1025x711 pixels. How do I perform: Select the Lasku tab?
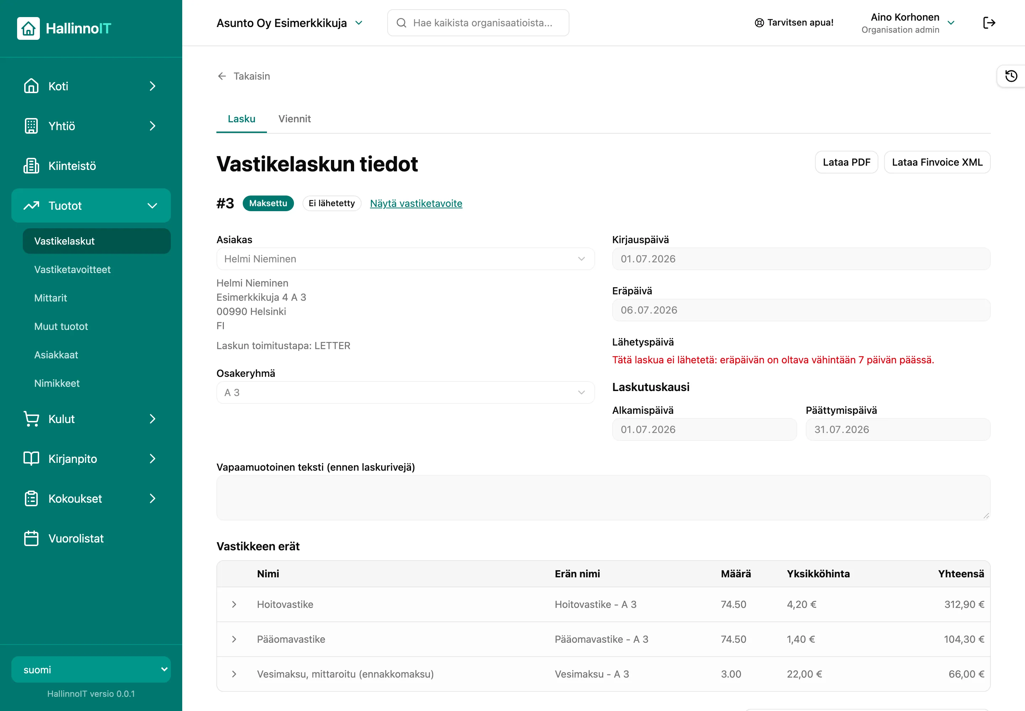[x=241, y=119]
